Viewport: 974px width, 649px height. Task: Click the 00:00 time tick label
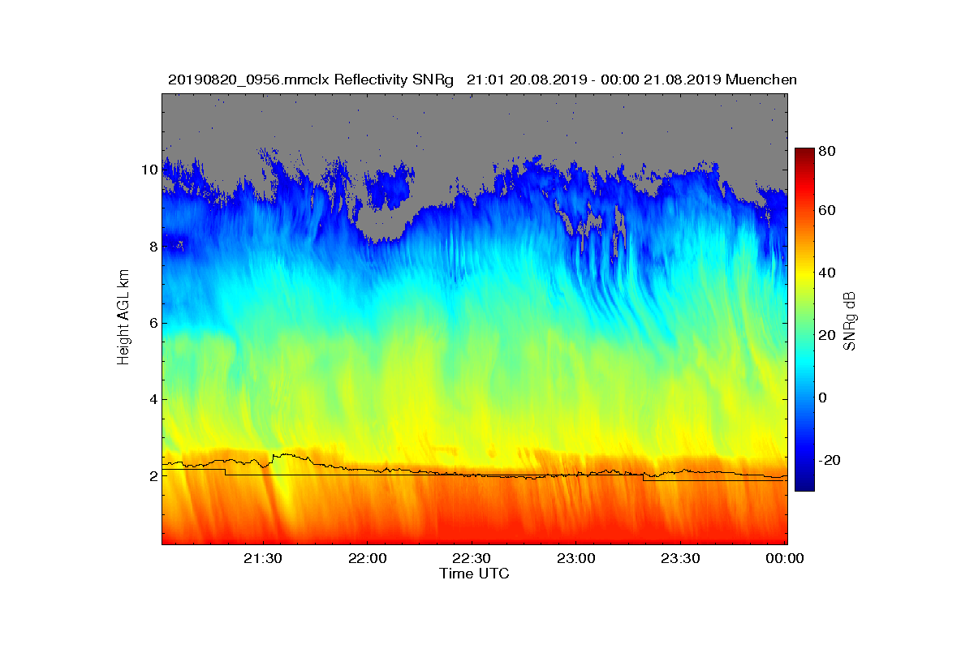pos(784,558)
